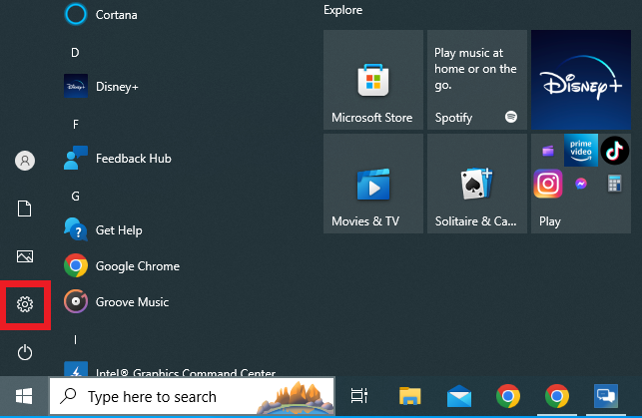Open the Documents icon in left rail
Screen dimensions: 642x418
(x=26, y=209)
